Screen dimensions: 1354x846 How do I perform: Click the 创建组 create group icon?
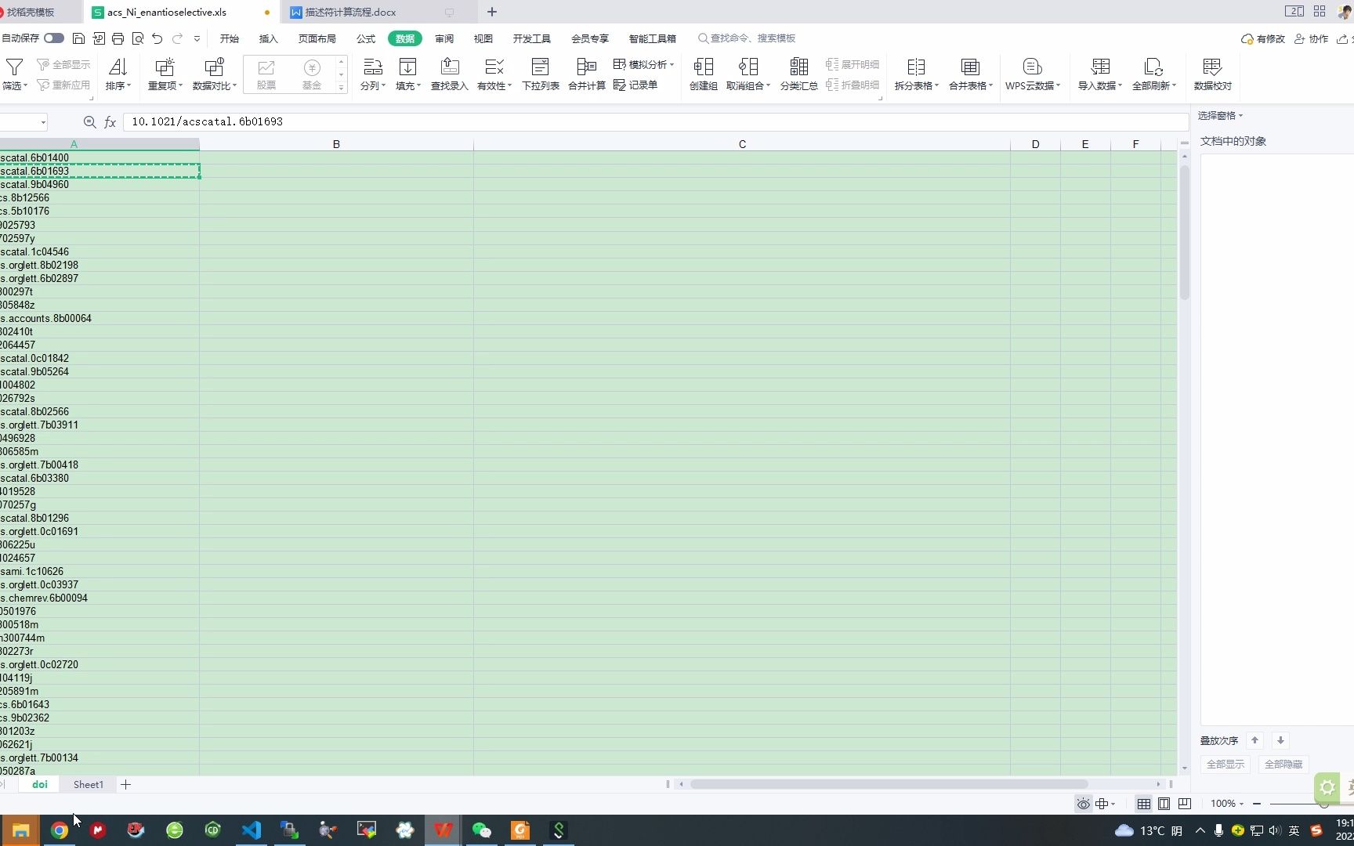click(x=704, y=67)
